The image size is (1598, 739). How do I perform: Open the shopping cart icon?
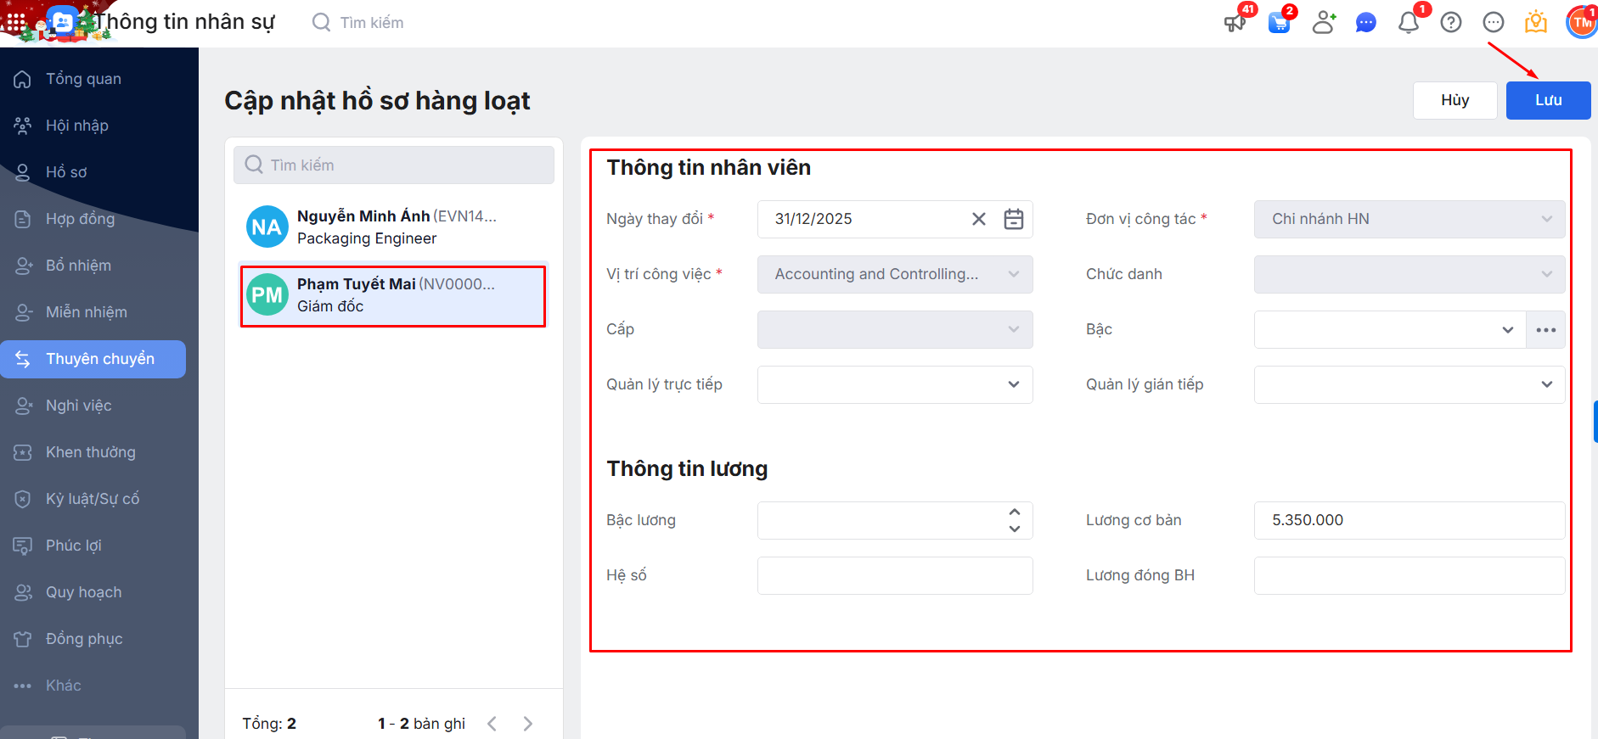click(x=1279, y=23)
